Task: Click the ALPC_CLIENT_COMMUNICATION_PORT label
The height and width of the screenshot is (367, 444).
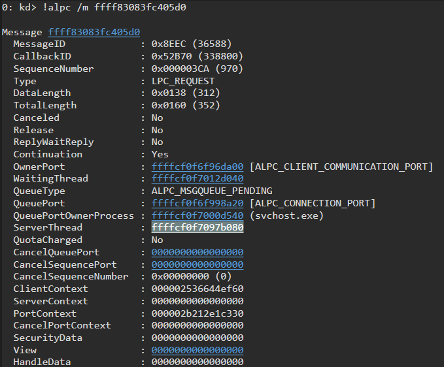Action: (x=341, y=167)
